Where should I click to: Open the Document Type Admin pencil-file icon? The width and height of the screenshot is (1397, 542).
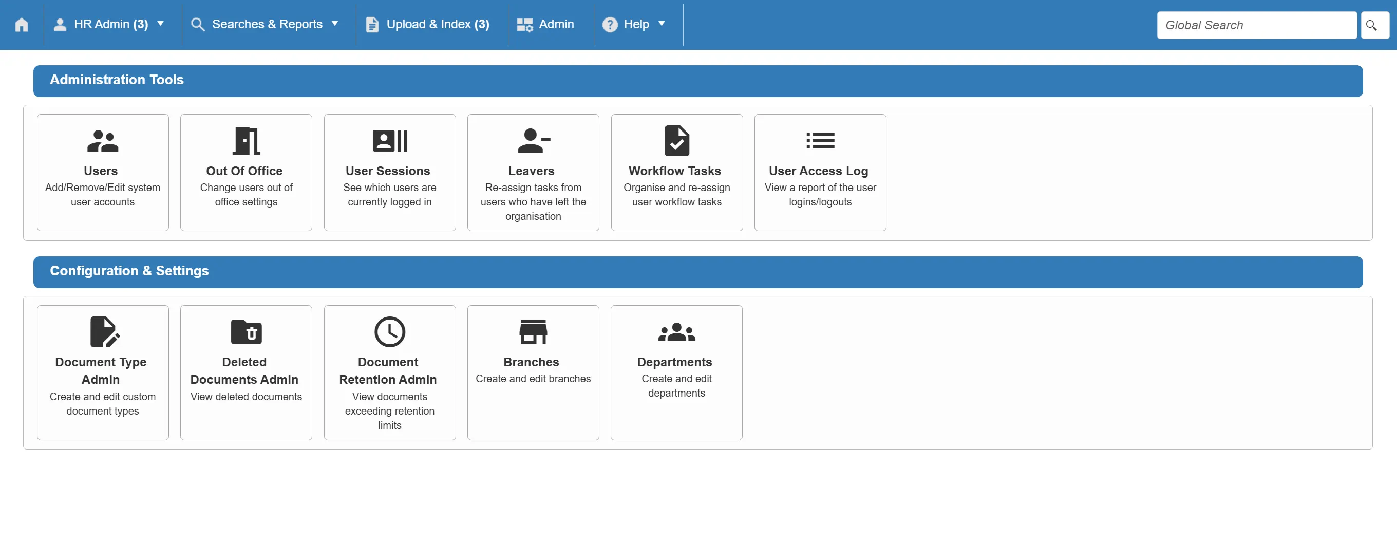pyautogui.click(x=104, y=332)
